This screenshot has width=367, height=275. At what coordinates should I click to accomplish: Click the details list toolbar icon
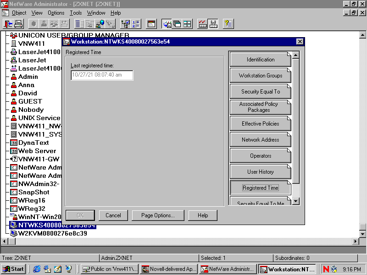point(80,24)
